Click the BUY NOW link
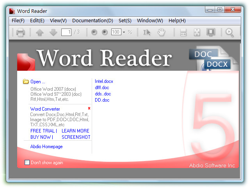 pyautogui.click(x=41, y=137)
